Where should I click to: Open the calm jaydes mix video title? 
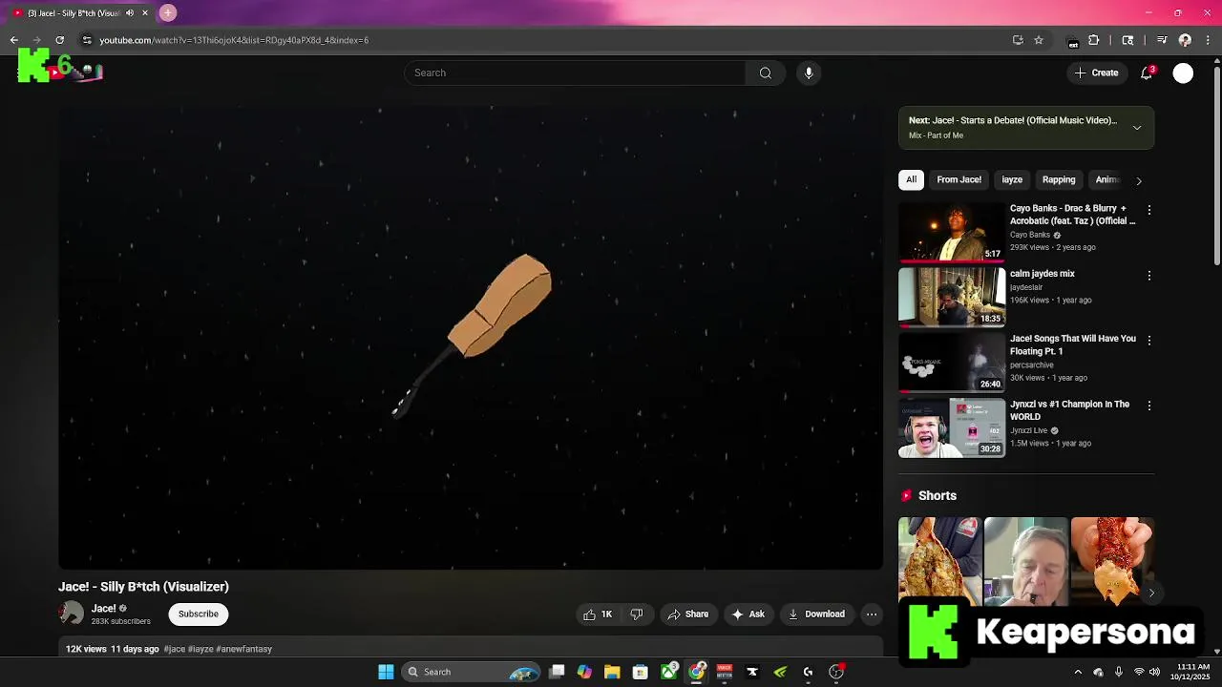pos(1043,274)
